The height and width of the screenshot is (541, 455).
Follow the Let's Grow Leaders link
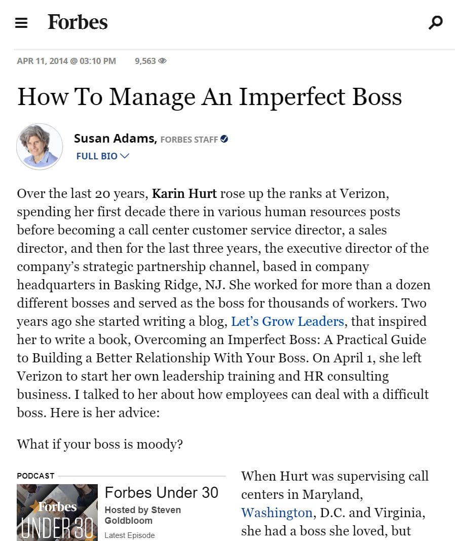(x=287, y=321)
